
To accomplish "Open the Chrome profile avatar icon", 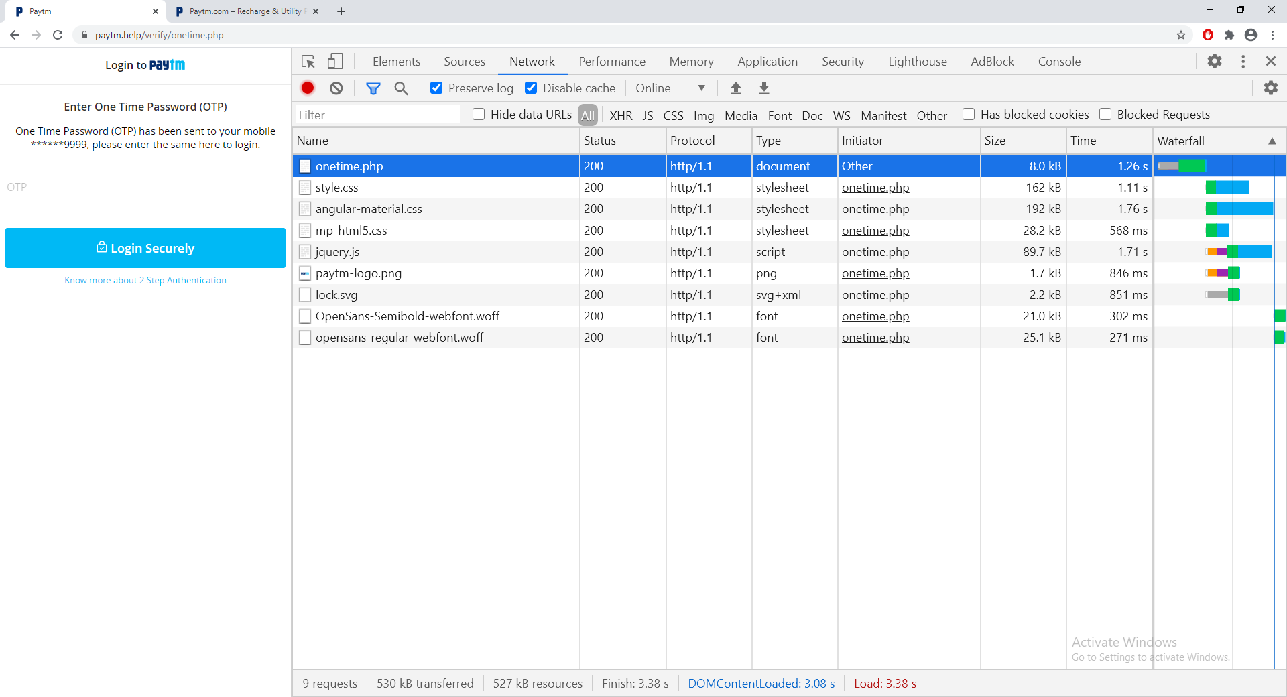I will coord(1251,35).
